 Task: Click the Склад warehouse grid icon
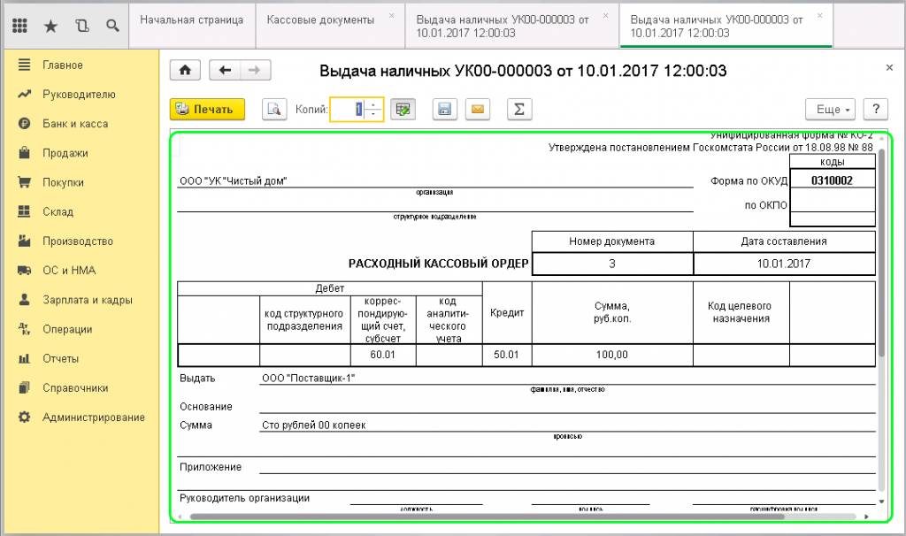pos(24,211)
